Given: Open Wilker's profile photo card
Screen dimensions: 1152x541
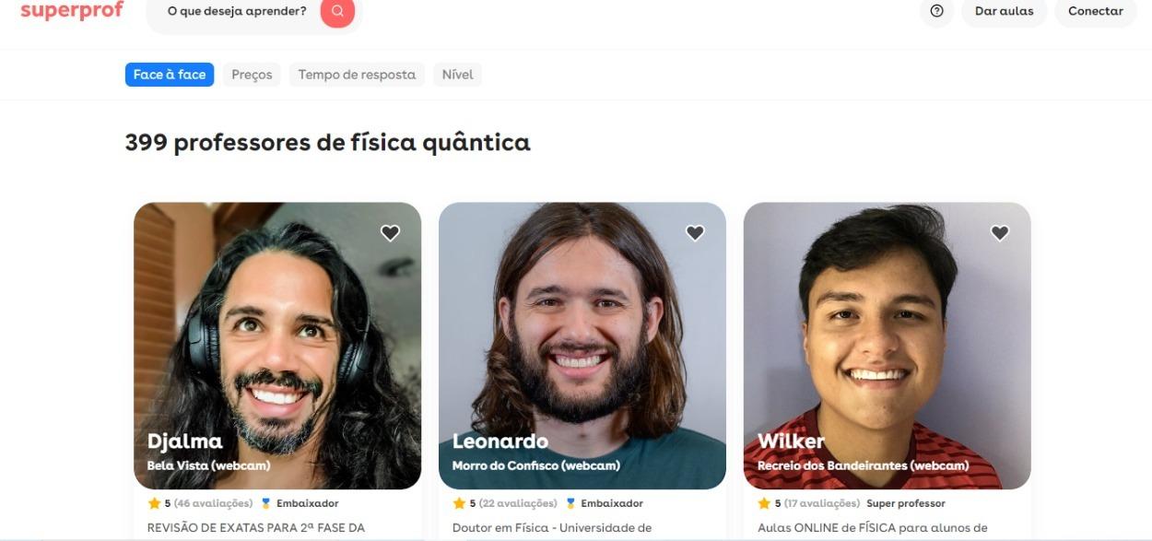Looking at the screenshot, I should 888,346.
